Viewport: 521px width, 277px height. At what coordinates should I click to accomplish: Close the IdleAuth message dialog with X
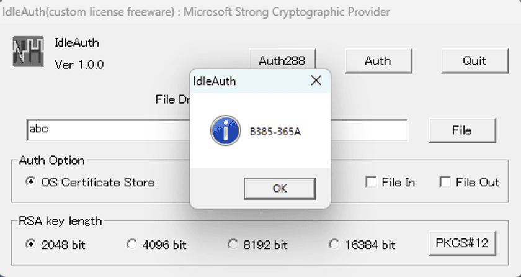coord(316,81)
